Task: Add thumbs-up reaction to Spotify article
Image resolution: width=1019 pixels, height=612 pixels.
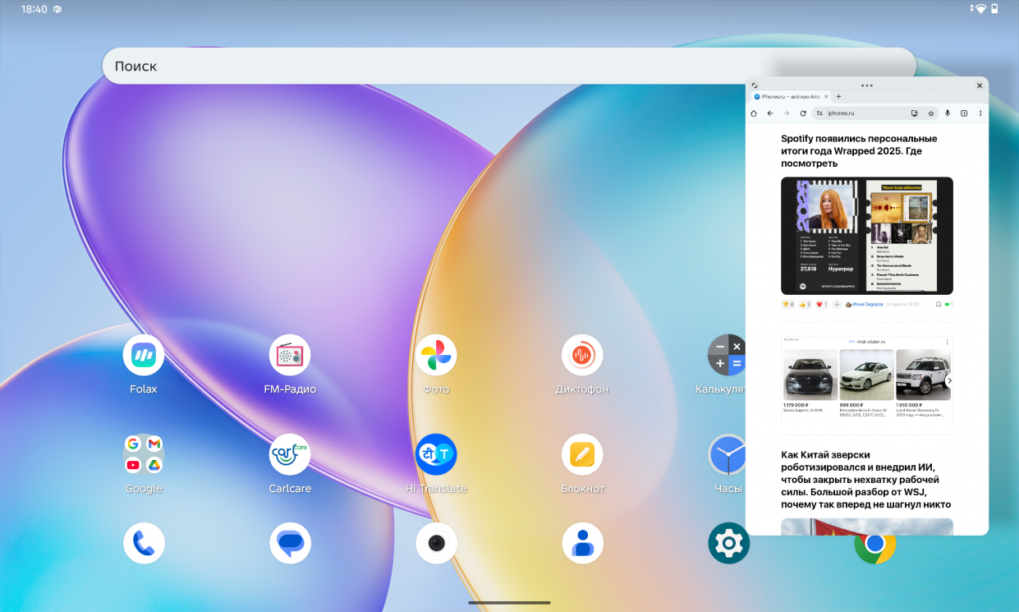Action: 805,304
